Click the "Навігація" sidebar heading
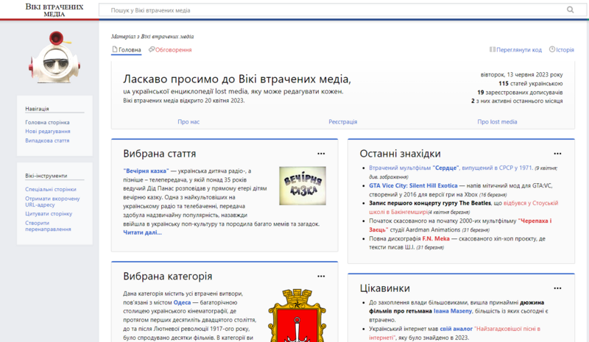589x342 pixels. point(38,109)
